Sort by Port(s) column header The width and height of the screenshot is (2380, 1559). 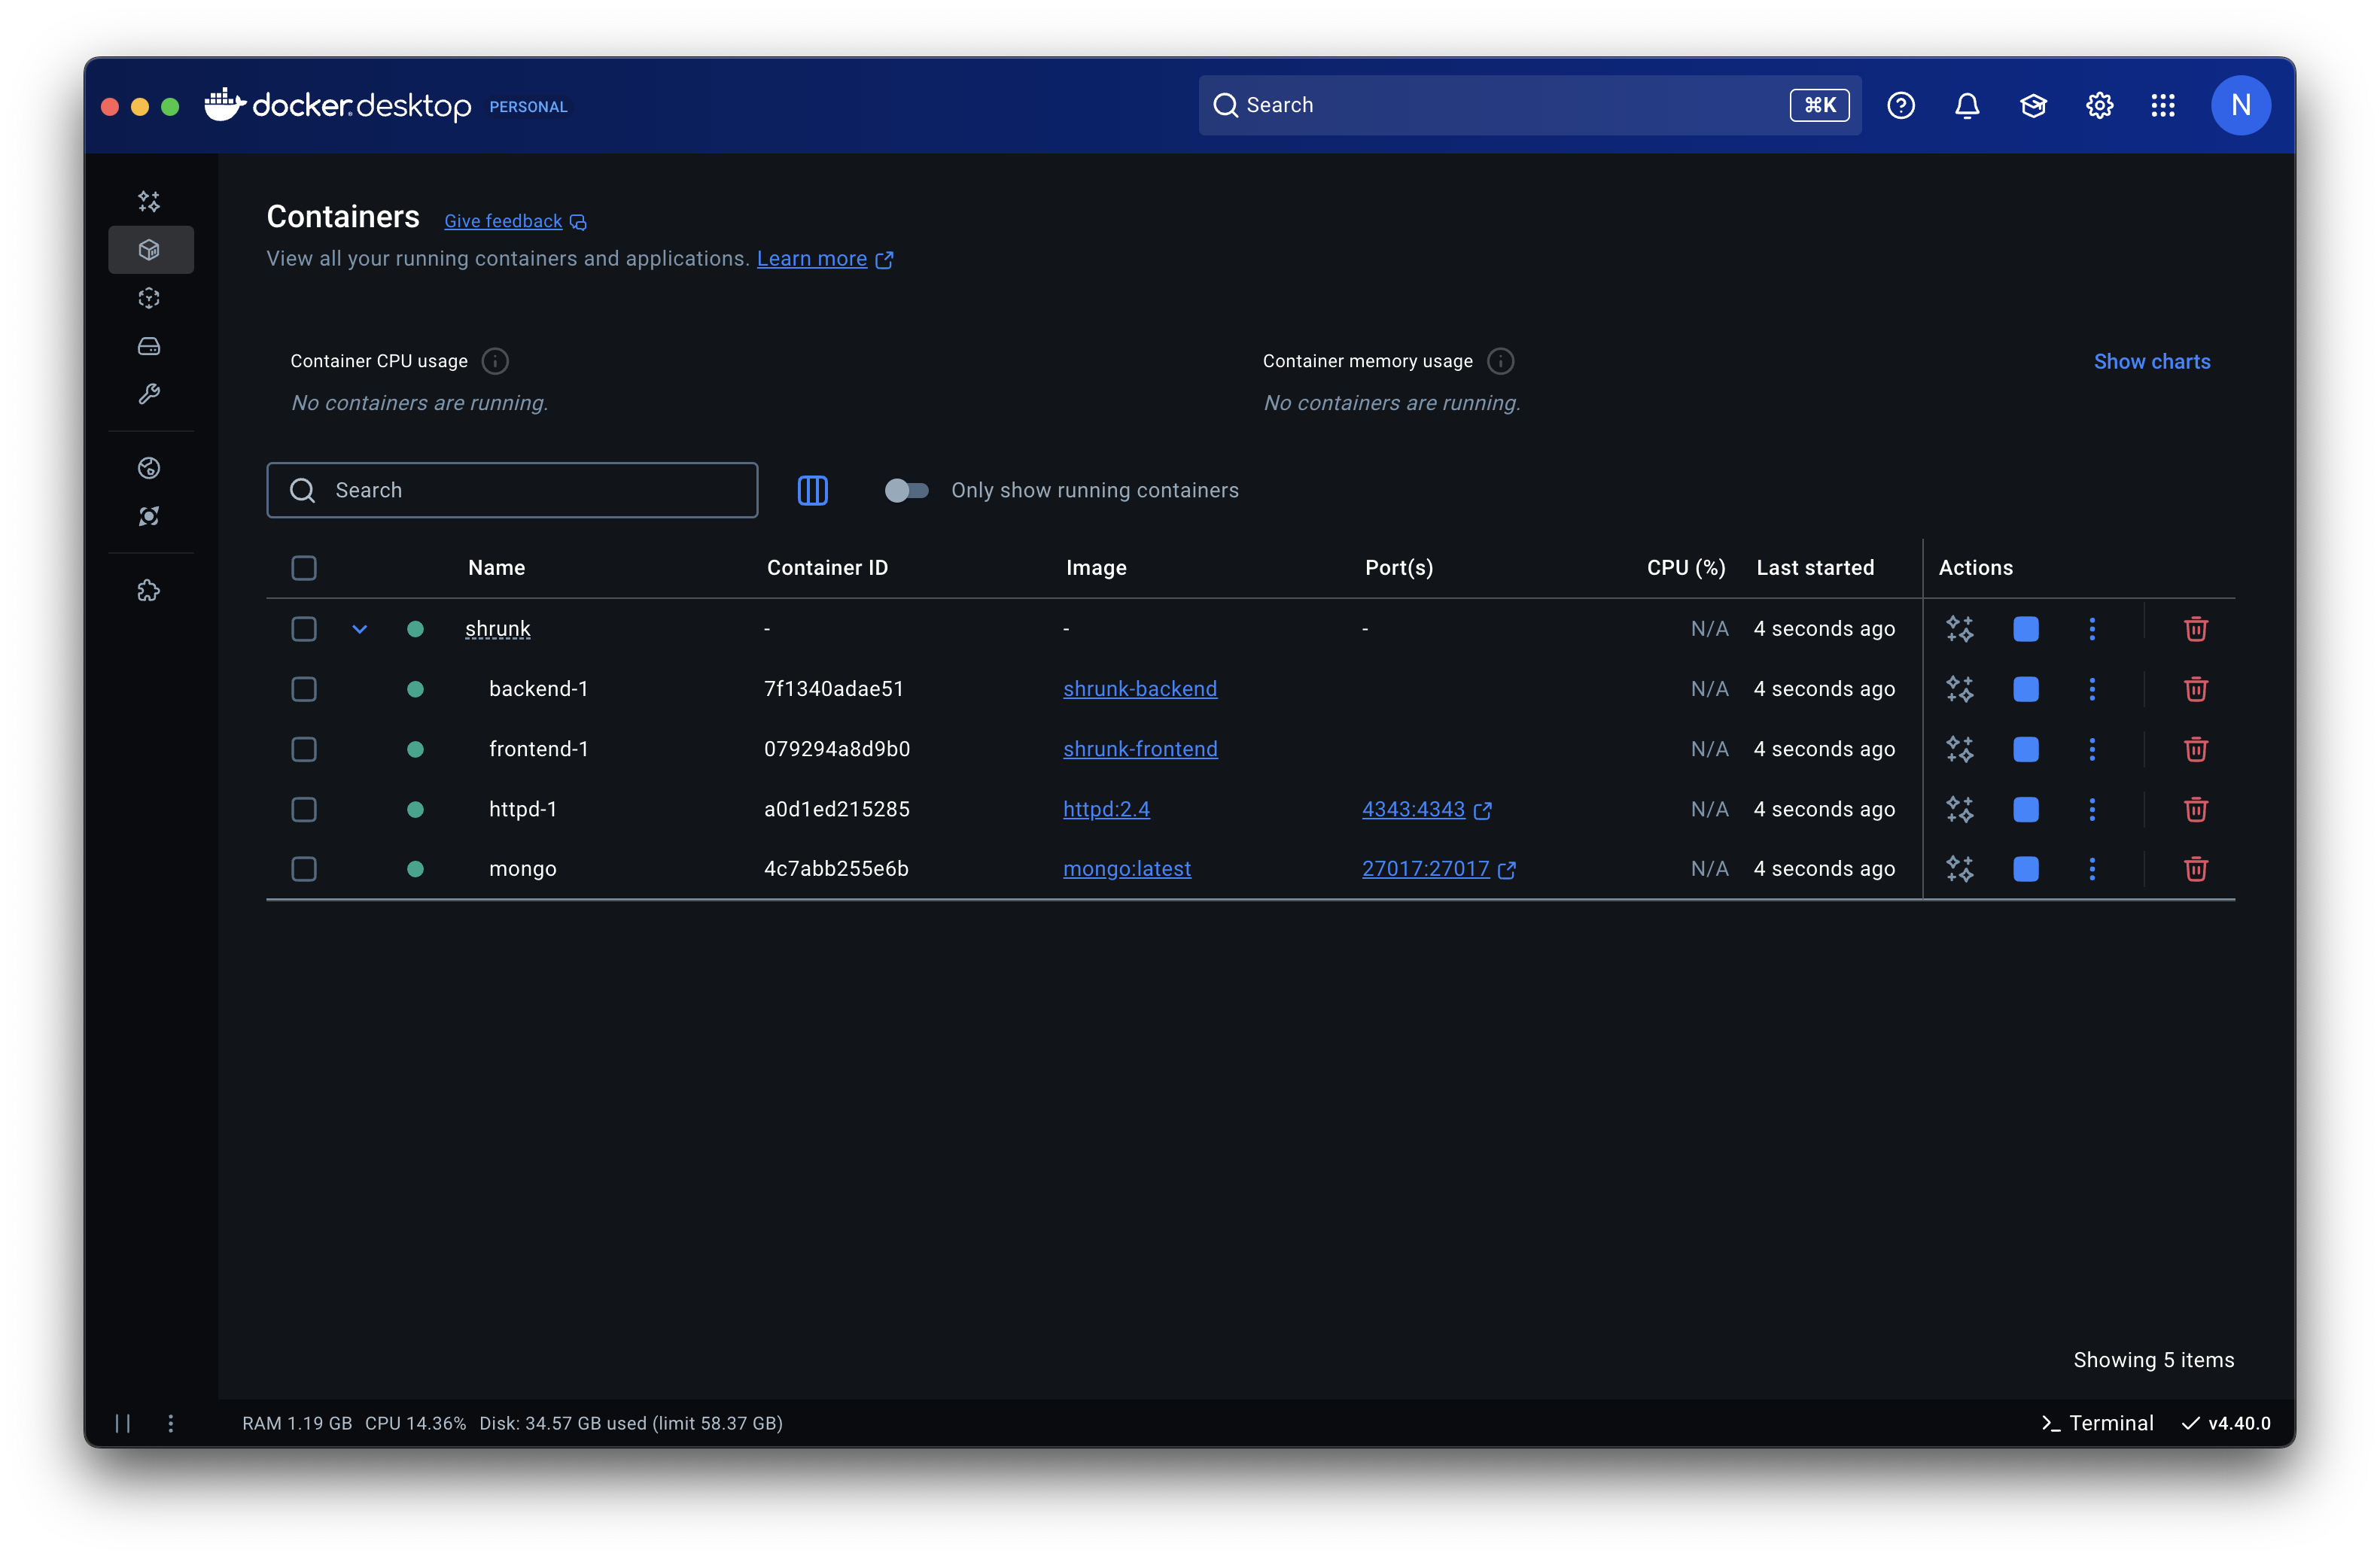[x=1399, y=567]
